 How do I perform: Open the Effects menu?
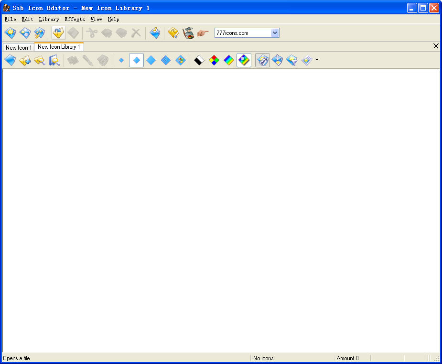coord(75,20)
